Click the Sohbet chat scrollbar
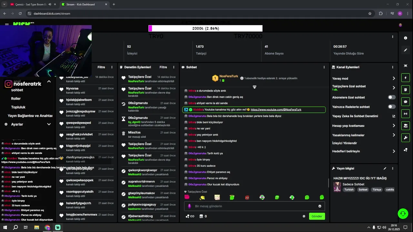413x232 pixels. coord(328,183)
